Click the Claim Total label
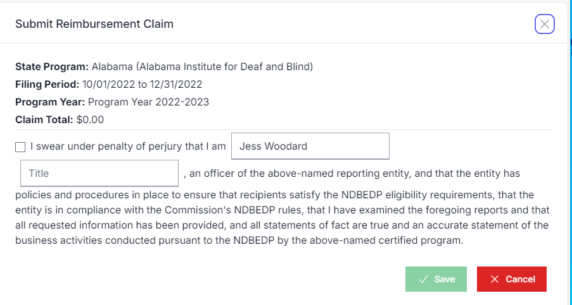The image size is (572, 305). (44, 119)
